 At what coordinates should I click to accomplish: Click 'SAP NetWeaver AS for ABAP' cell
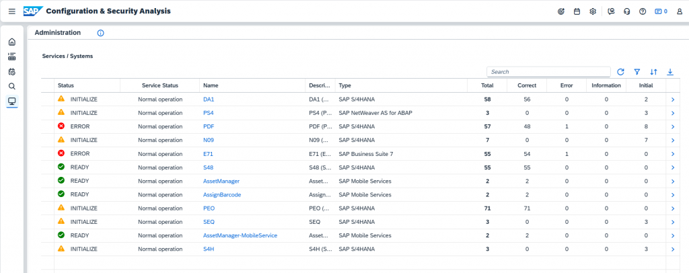375,113
